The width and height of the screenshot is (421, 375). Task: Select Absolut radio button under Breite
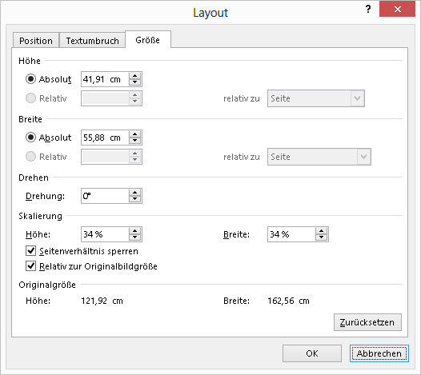(30, 138)
